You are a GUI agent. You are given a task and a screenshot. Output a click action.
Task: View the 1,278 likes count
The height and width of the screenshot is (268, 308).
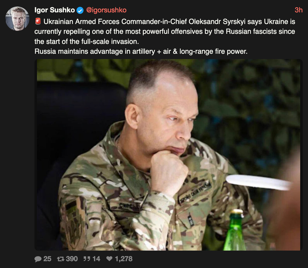123,259
